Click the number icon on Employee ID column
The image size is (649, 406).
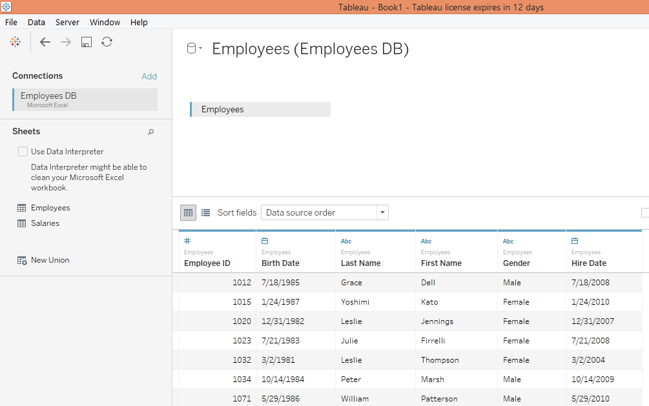[186, 241]
